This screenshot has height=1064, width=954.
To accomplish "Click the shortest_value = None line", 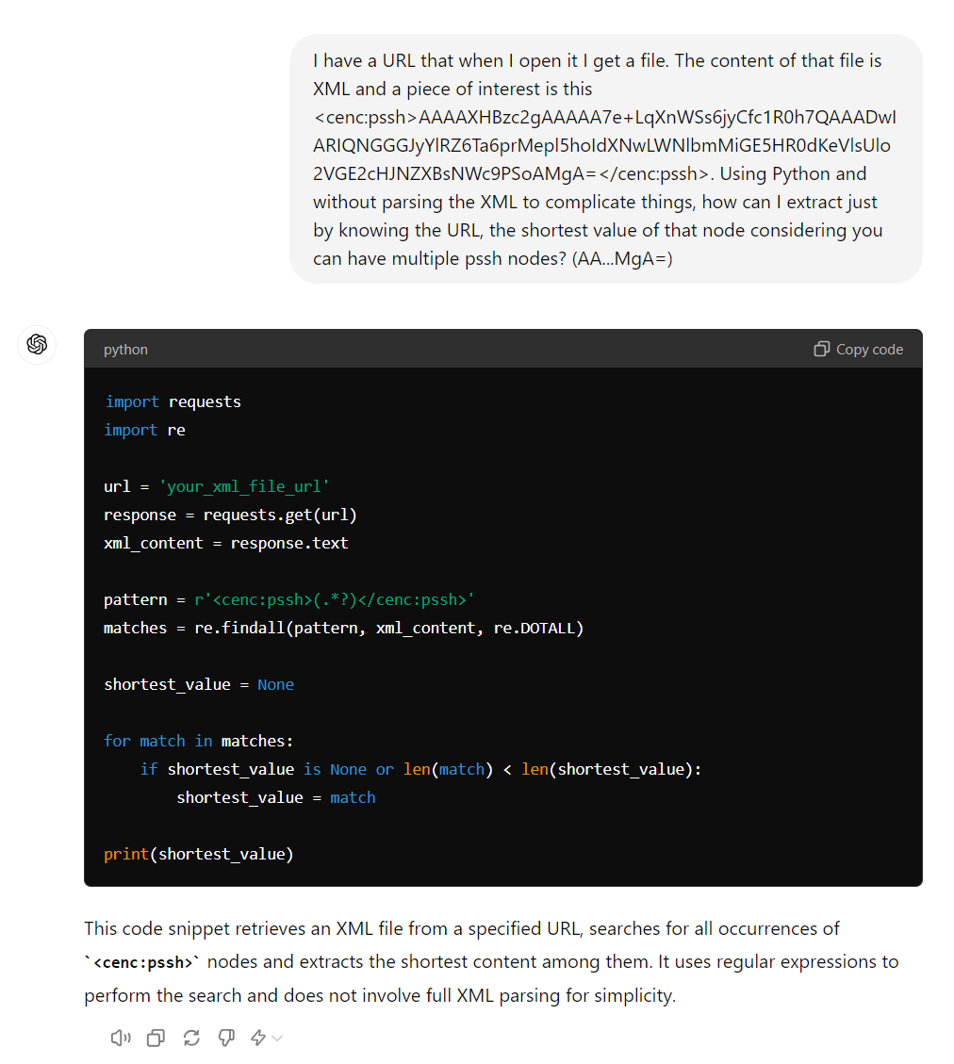I will tap(199, 684).
